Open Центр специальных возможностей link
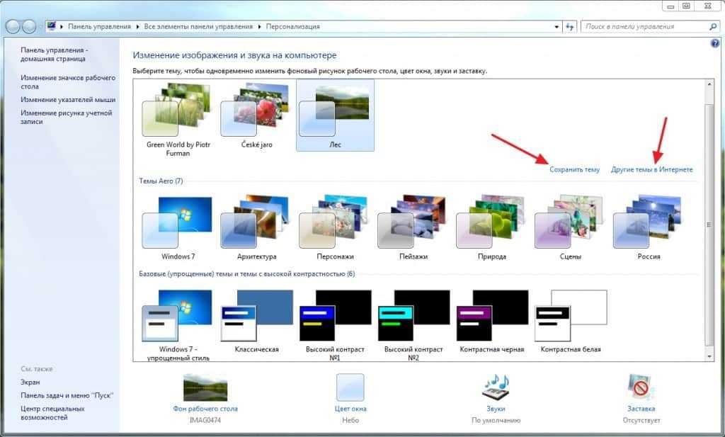The width and height of the screenshot is (725, 437). click(x=52, y=413)
